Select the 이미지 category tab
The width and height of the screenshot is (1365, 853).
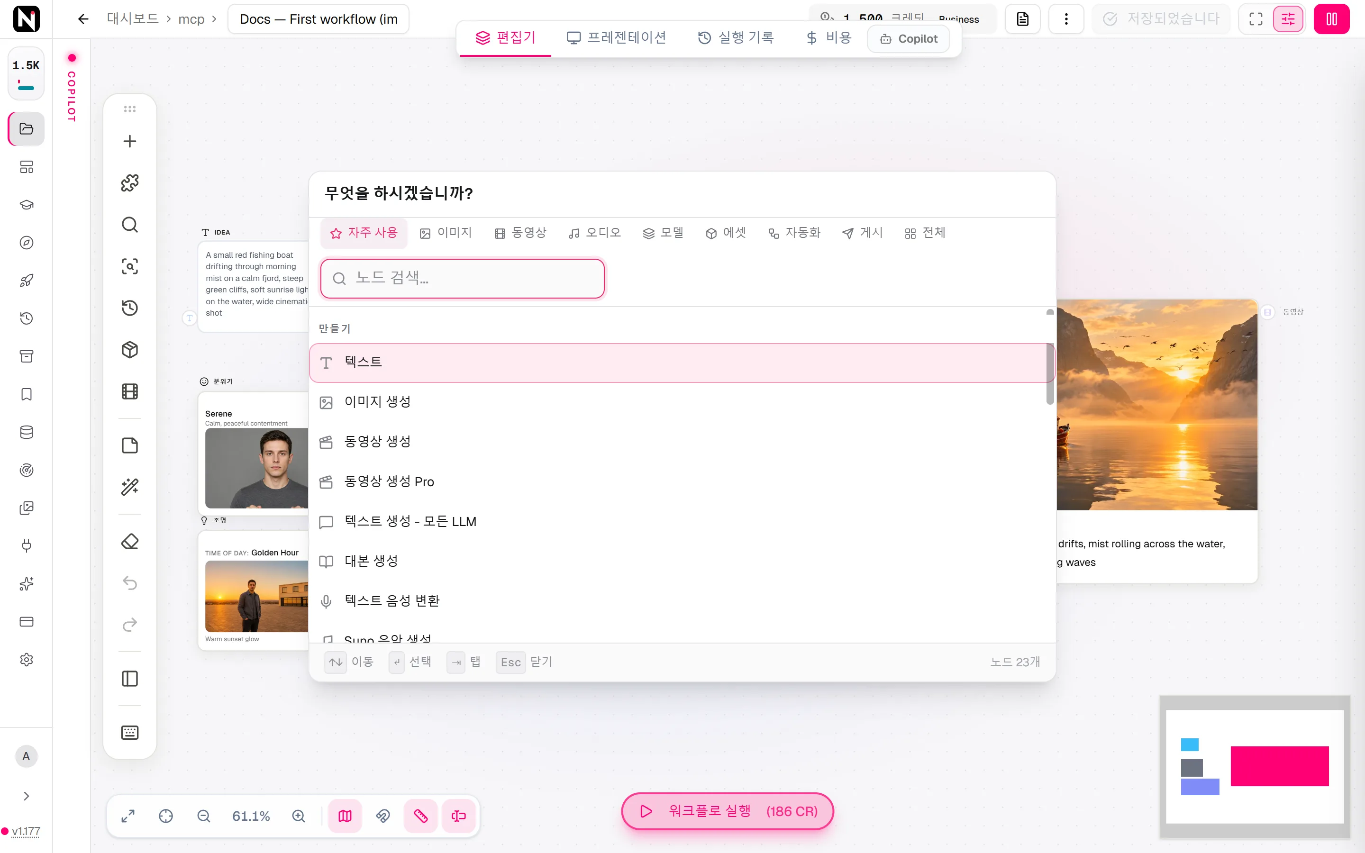446,233
